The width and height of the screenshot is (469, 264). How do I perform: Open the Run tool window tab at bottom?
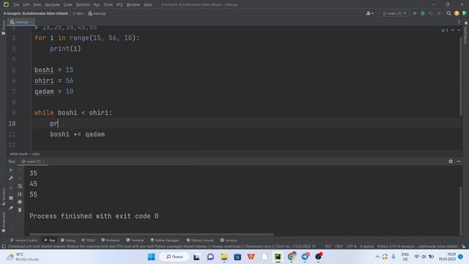[50, 240]
